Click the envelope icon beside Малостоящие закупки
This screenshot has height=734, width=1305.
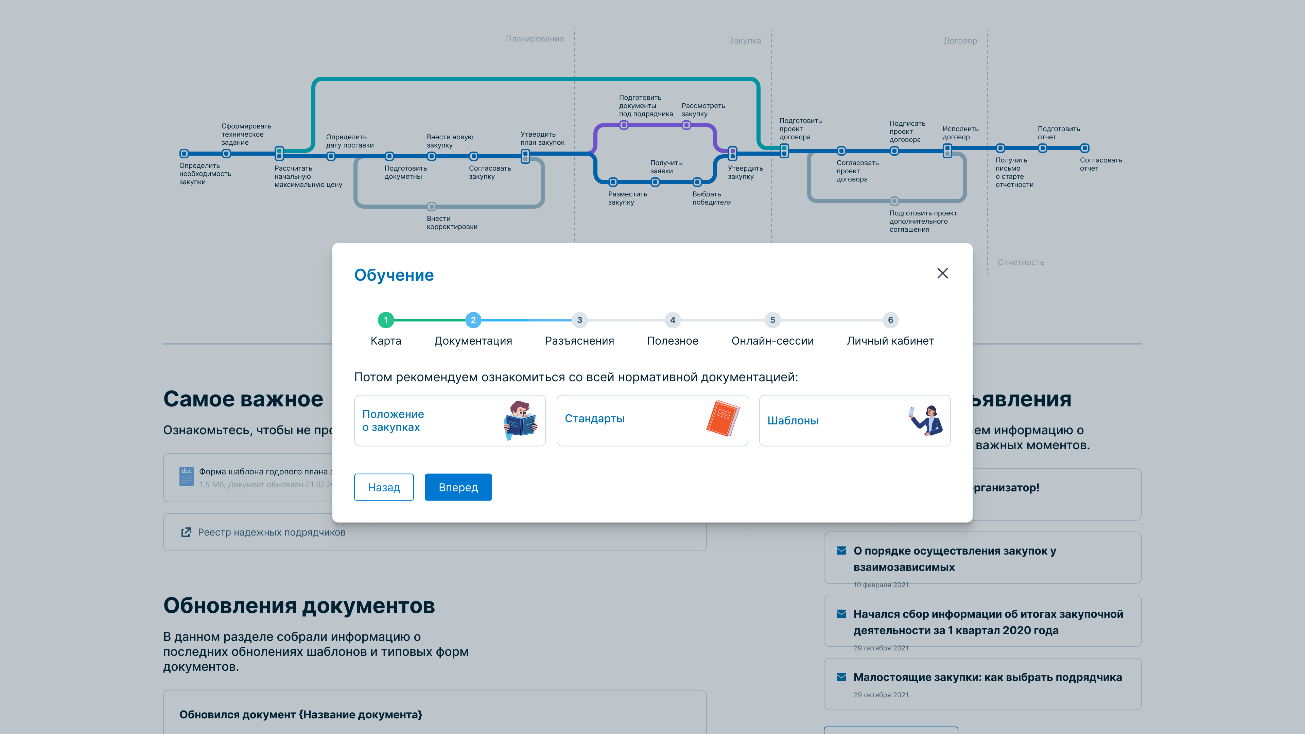click(x=841, y=677)
